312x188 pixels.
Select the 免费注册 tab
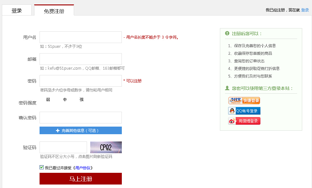(54, 10)
